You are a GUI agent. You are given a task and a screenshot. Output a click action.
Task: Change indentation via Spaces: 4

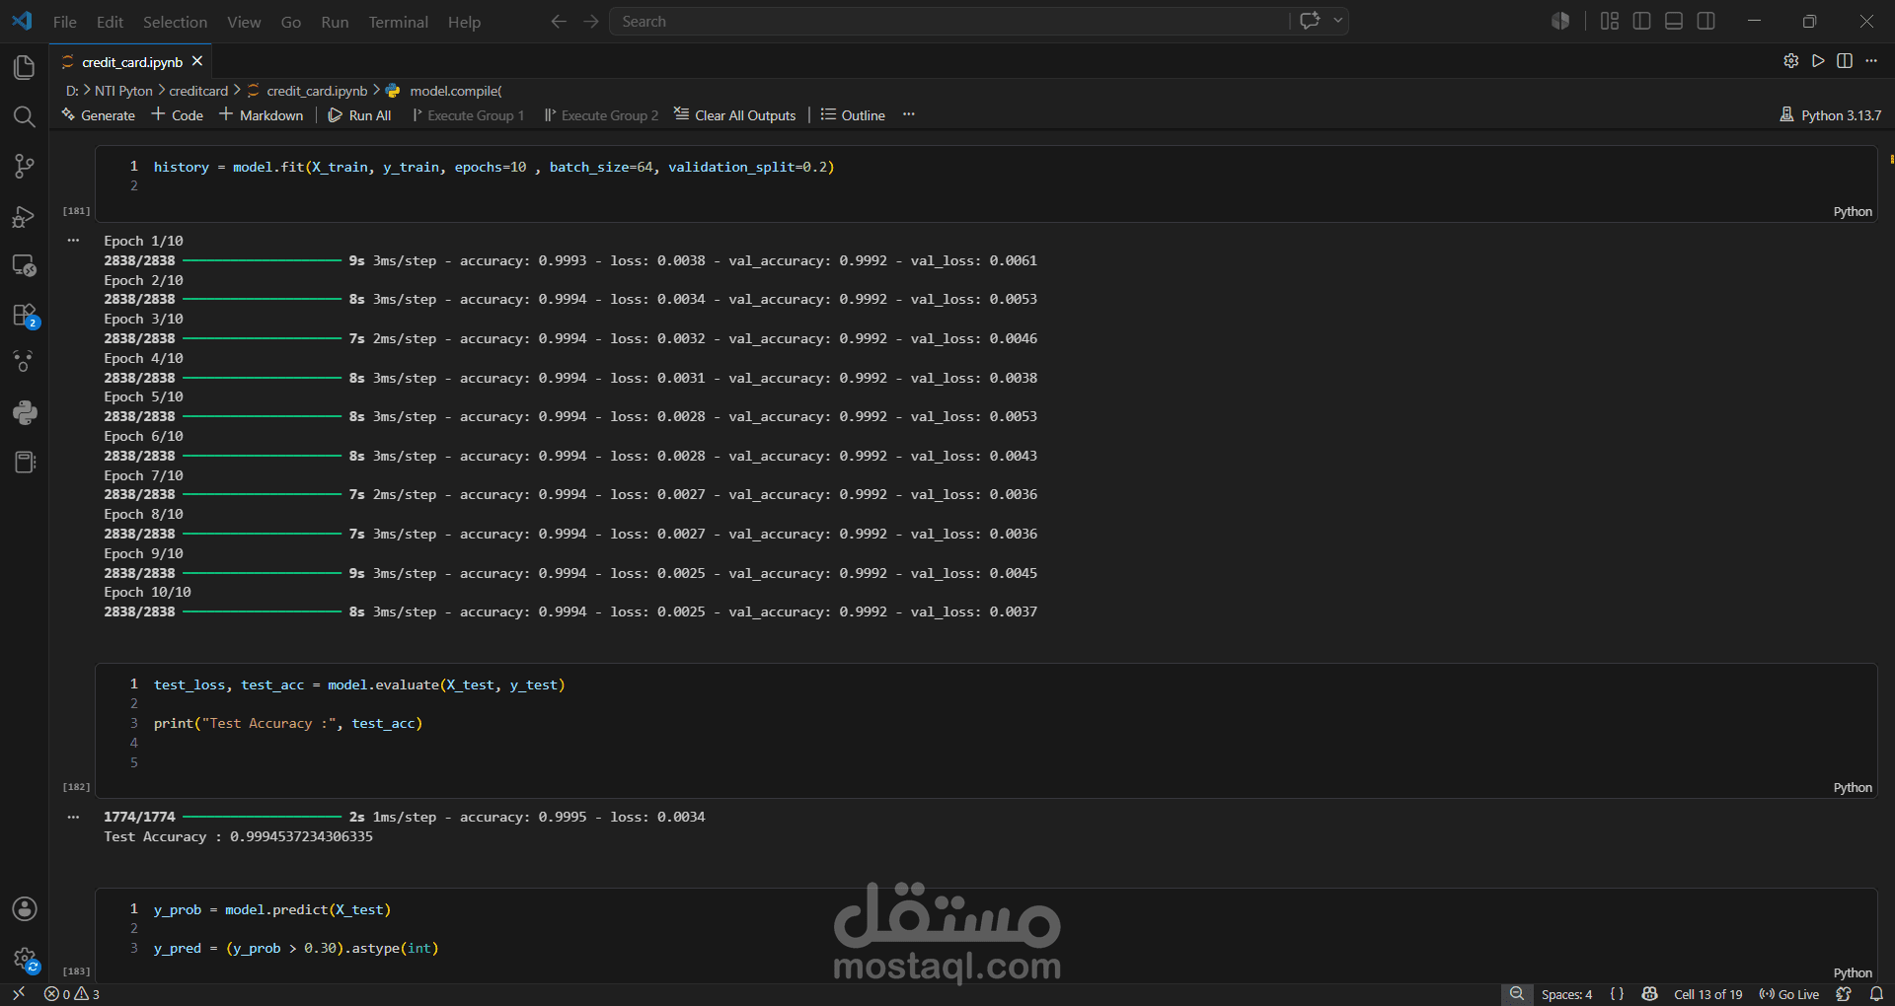[x=1566, y=994]
